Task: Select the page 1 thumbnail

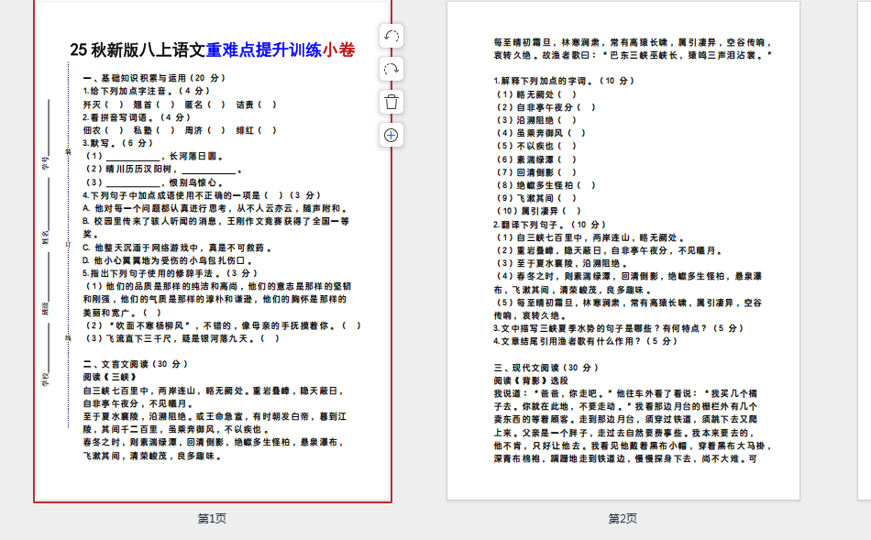Action: point(213,275)
